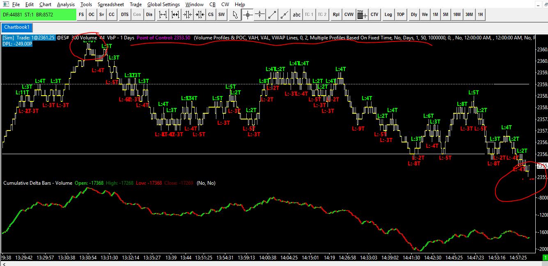
Task: Select the pointer arrow tool
Action: point(235,14)
